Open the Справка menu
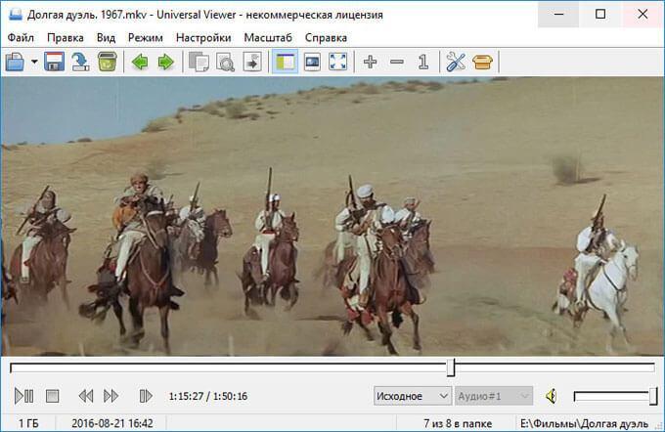Viewport: 665px width, 432px height. click(326, 38)
